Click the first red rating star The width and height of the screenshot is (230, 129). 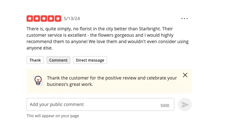[x=30, y=19]
